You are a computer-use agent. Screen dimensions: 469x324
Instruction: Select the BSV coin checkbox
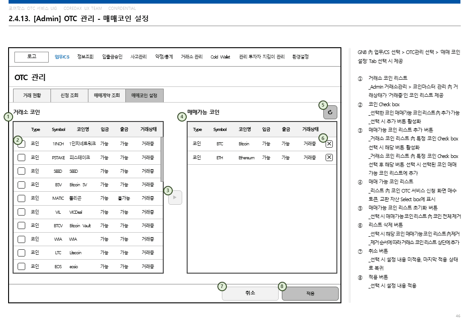[21, 184]
